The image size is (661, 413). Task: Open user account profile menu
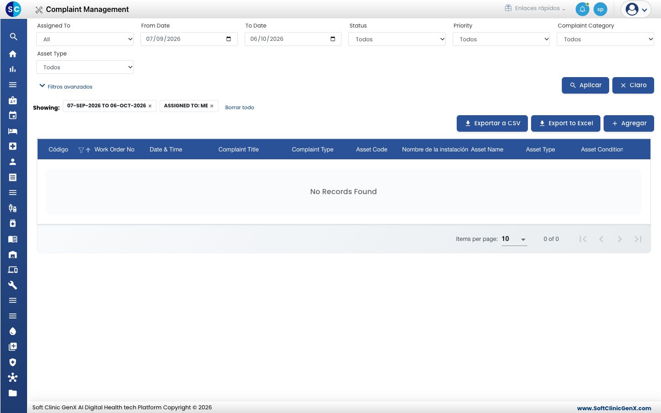click(x=636, y=9)
